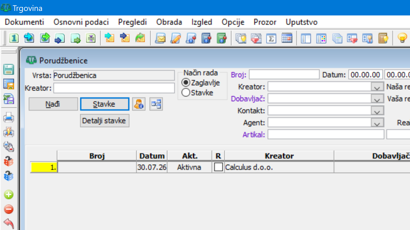Expand the Dobavljač dropdown
The image size is (410, 230).
tap(377, 99)
